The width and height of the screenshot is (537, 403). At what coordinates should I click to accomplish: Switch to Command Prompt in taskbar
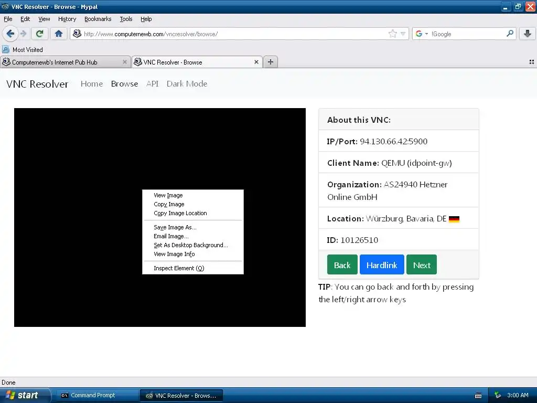(x=98, y=396)
